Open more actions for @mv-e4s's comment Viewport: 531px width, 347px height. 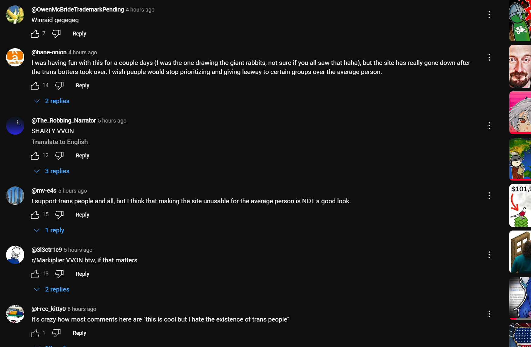point(489,196)
